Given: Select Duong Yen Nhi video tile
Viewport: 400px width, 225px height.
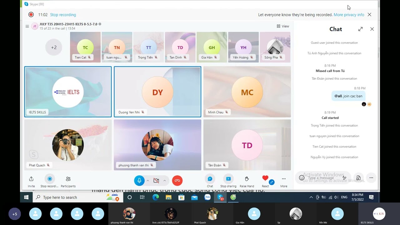Looking at the screenshot, I should (x=157, y=92).
